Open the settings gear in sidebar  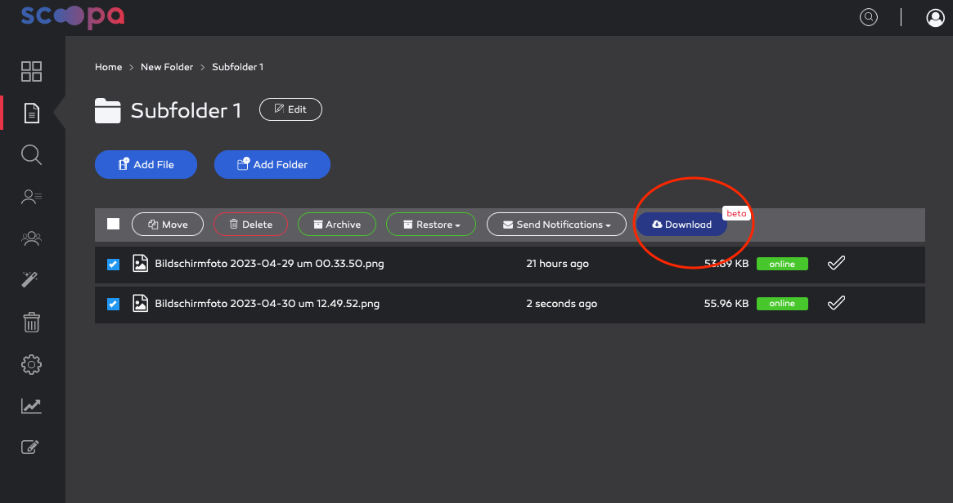point(32,364)
